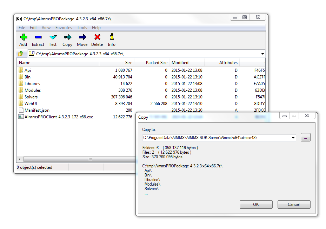Click the scroll left arrow in file list
This screenshot has height=229, width=326.
[x=20, y=159]
